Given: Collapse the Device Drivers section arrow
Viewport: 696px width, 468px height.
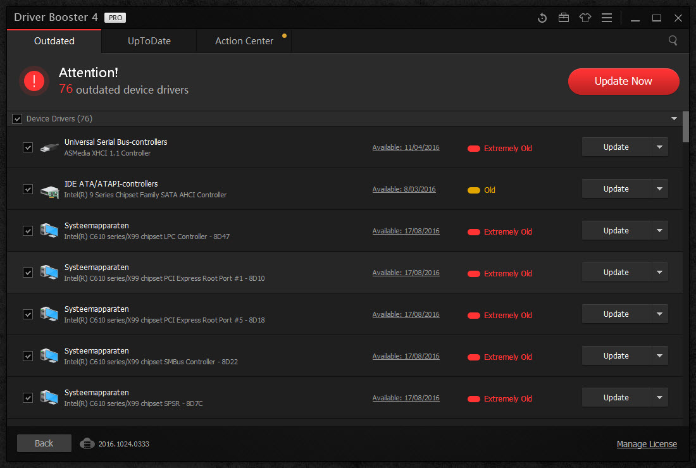Looking at the screenshot, I should [674, 118].
